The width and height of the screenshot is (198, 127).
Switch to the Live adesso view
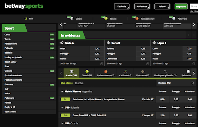67,83
